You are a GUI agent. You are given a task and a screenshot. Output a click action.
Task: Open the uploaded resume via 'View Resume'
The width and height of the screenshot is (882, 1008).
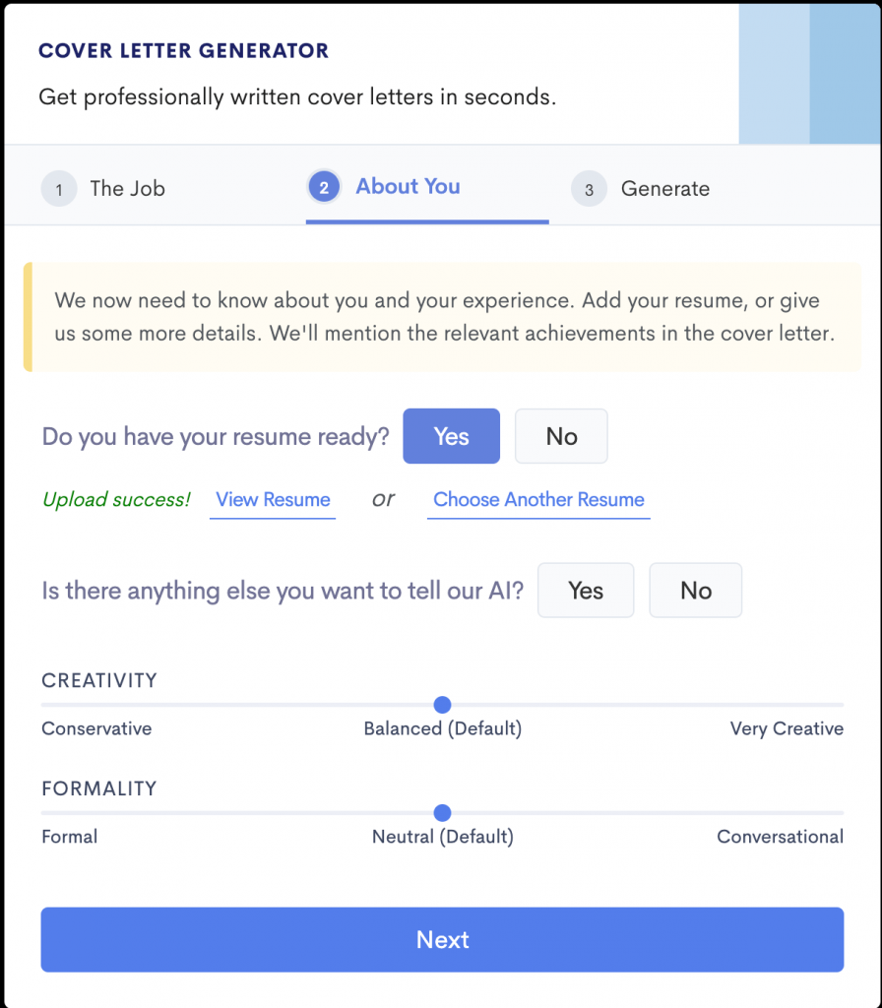pyautogui.click(x=272, y=499)
